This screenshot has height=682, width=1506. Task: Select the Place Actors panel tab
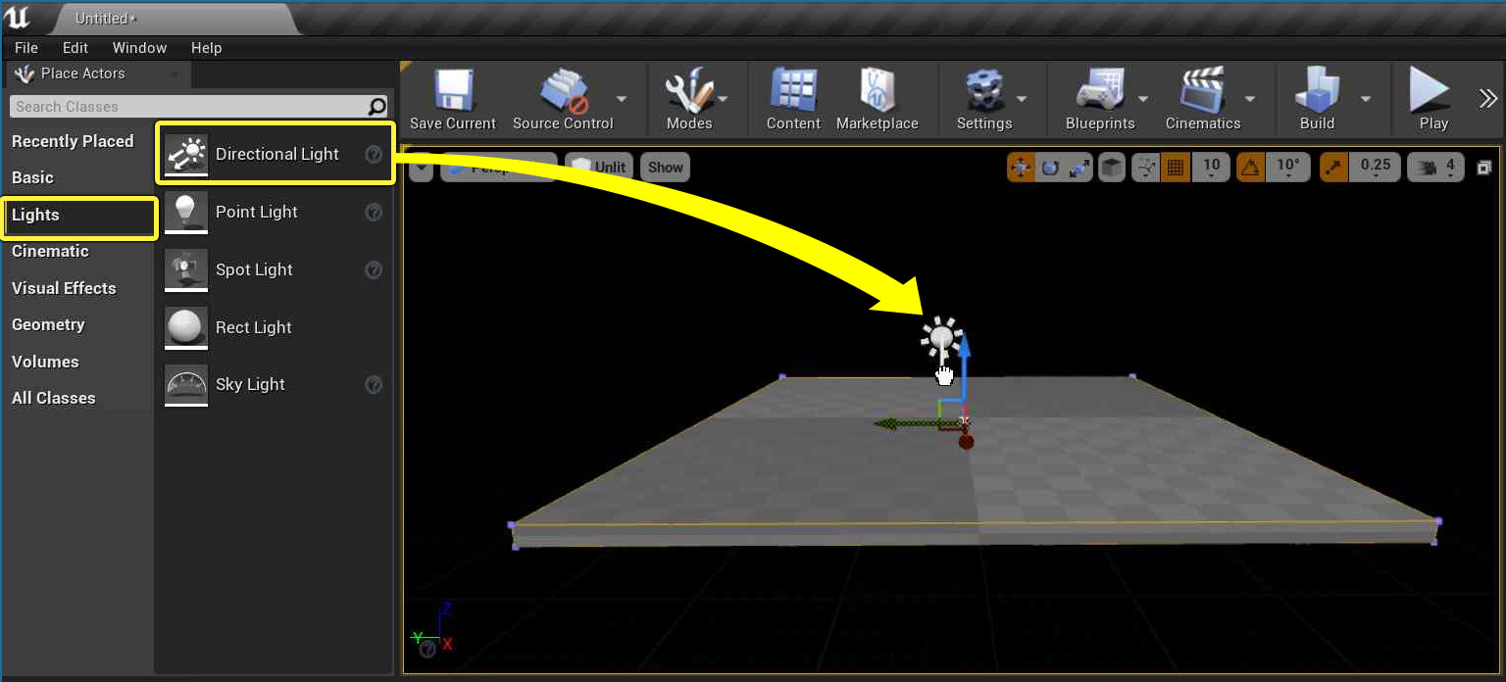[x=96, y=73]
